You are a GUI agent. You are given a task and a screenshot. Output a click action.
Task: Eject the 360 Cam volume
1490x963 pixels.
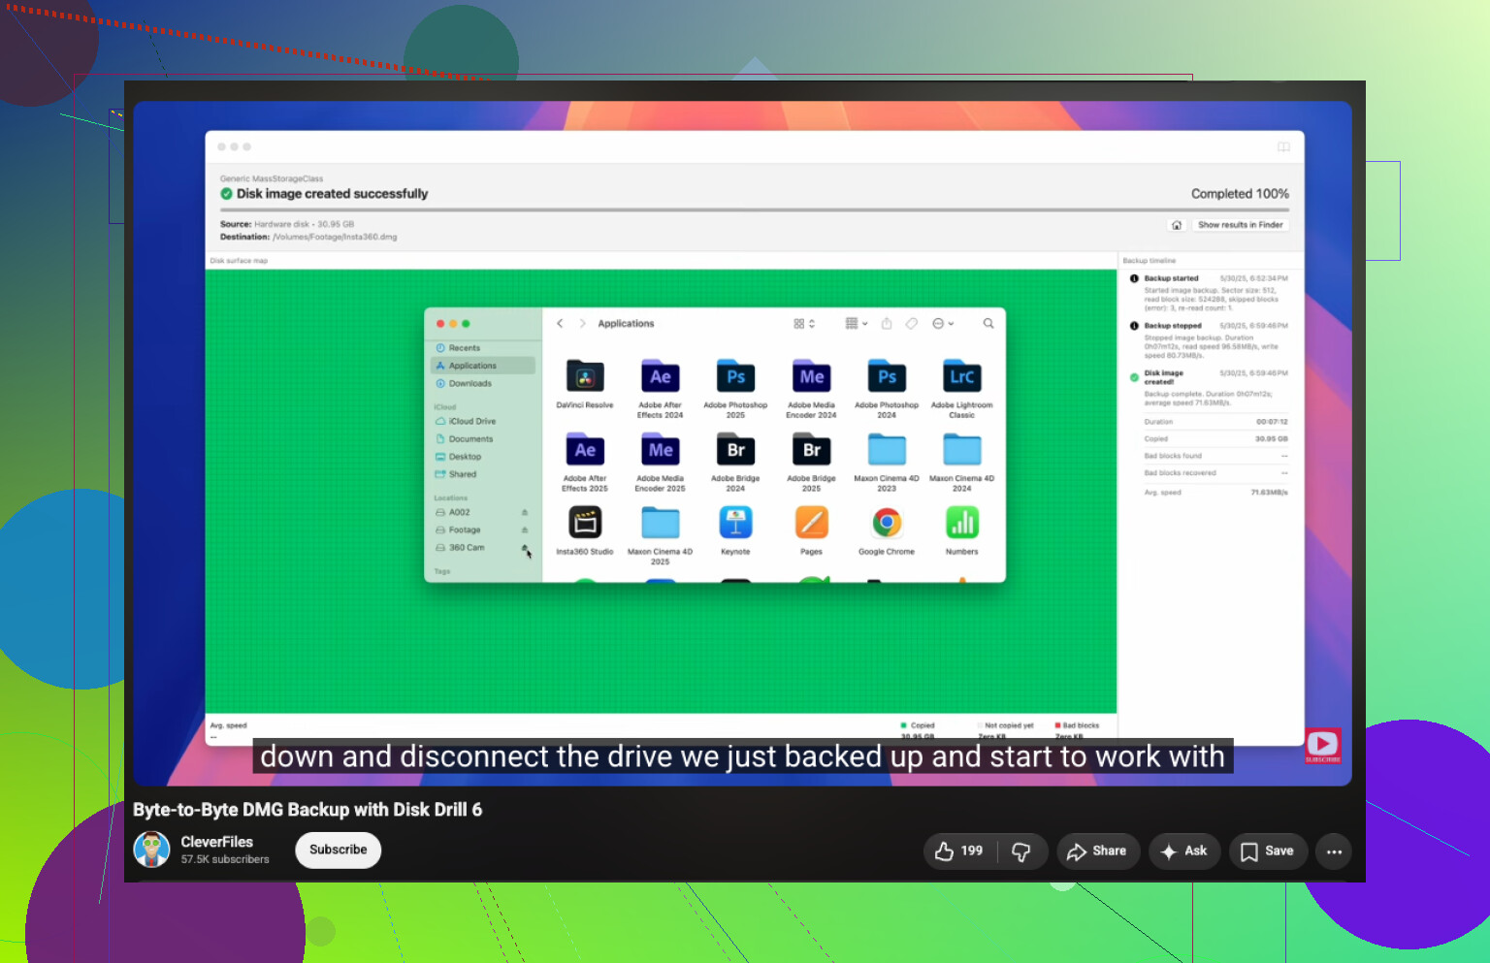525,548
